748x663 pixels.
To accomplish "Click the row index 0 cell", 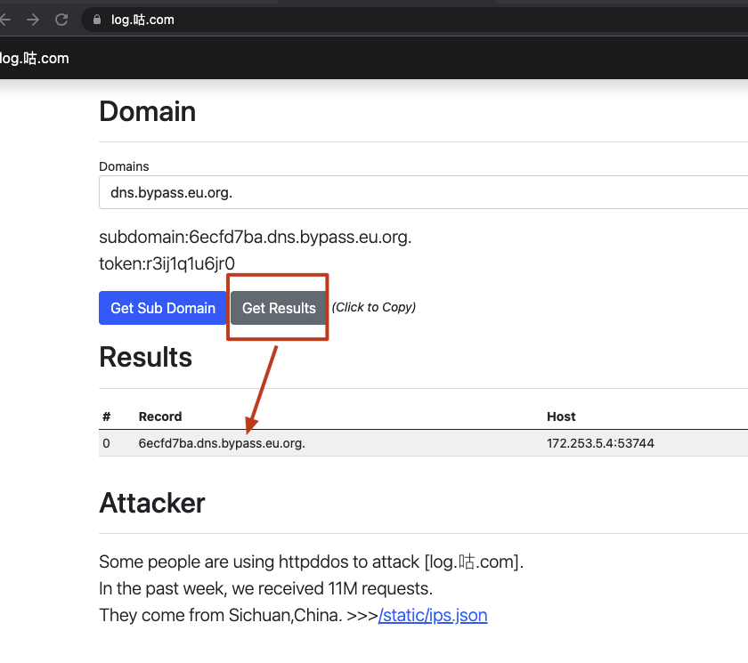I will (107, 443).
